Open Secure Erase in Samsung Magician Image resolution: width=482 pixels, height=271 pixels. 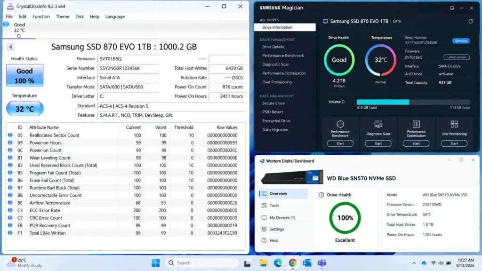pos(273,103)
